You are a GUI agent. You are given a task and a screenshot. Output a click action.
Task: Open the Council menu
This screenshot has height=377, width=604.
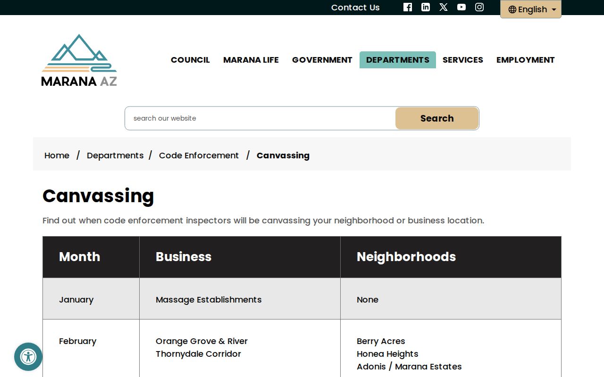tap(190, 60)
